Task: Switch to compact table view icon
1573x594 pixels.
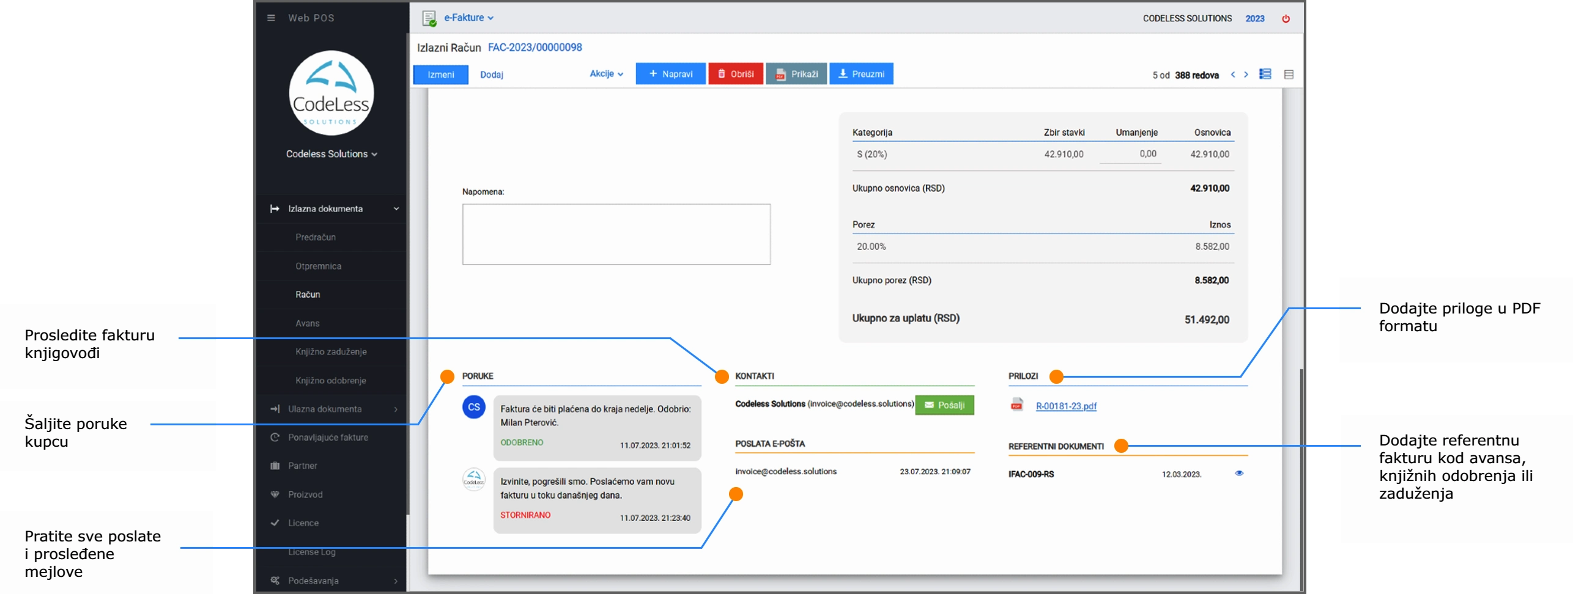Action: (x=1289, y=75)
